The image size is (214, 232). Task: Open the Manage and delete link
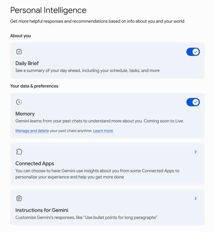[x=32, y=131]
